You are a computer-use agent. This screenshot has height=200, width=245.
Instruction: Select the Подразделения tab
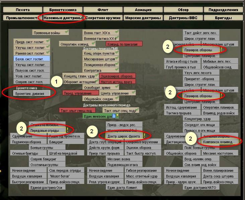(x=223, y=10)
